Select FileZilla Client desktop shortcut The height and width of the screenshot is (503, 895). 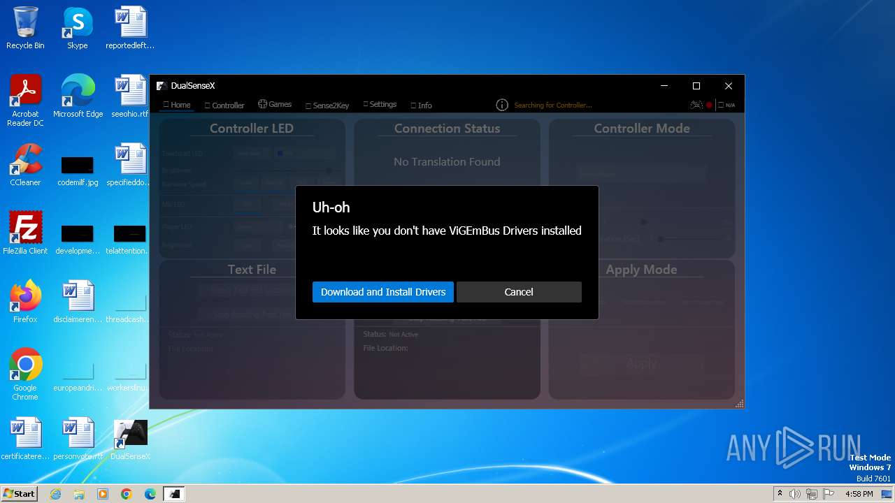(x=25, y=233)
